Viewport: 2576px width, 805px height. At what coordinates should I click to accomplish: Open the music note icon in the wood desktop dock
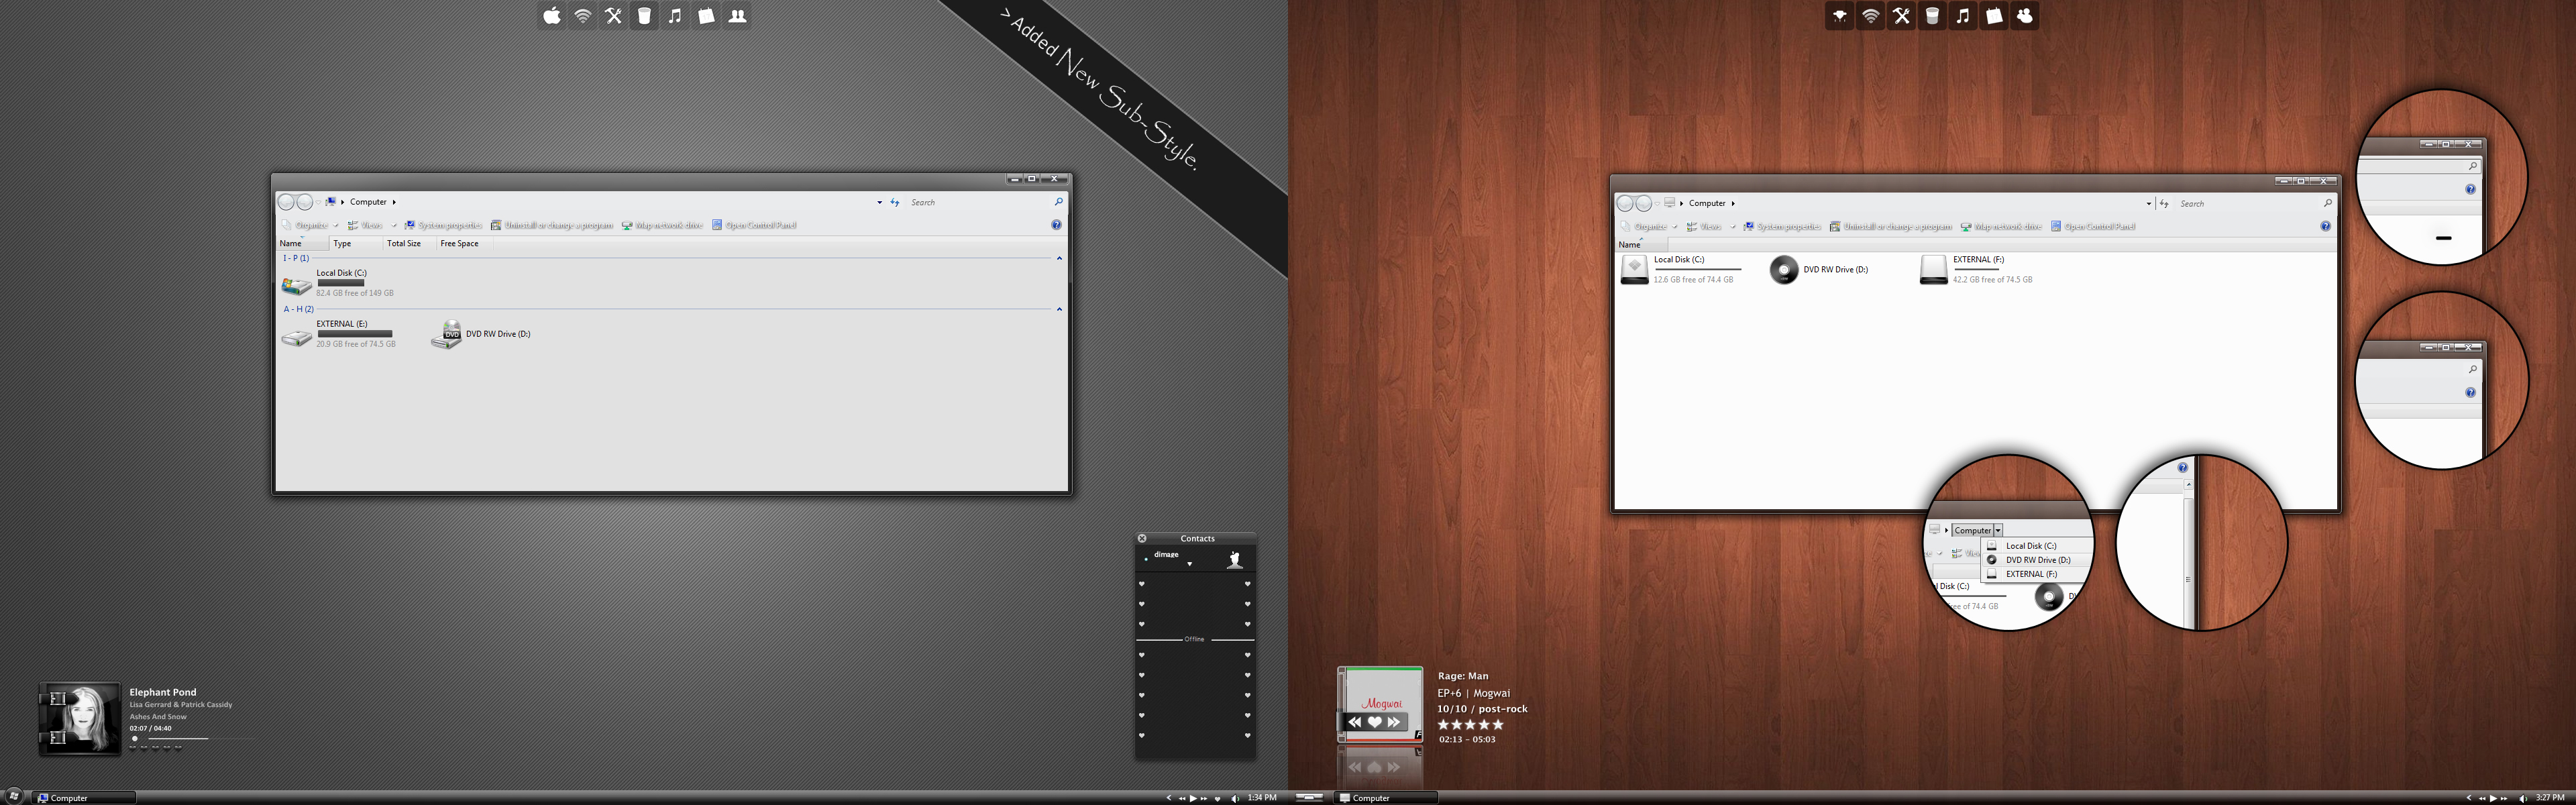pyautogui.click(x=1964, y=16)
